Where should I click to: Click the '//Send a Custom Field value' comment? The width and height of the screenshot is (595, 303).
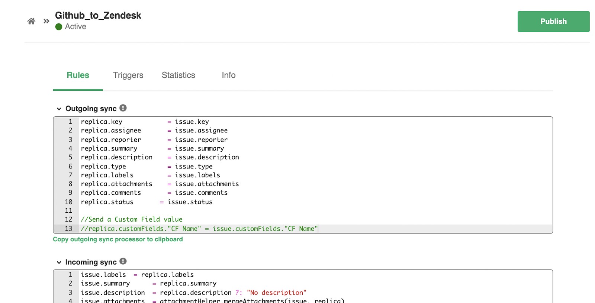coord(132,219)
